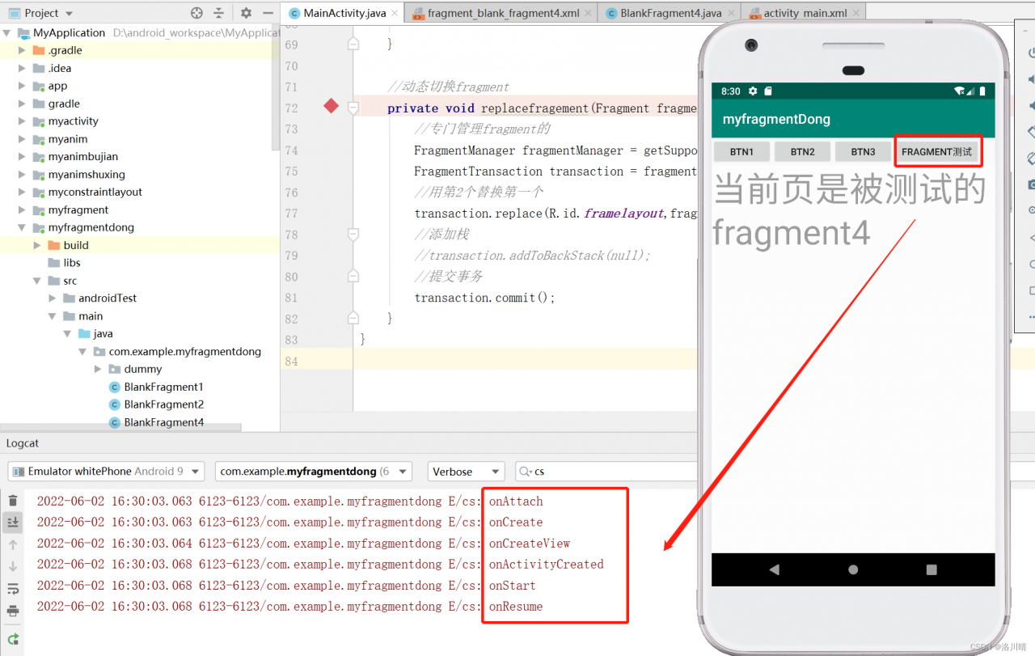The image size is (1035, 656).
Task: Tap BTN2 in the emulator
Action: point(802,151)
